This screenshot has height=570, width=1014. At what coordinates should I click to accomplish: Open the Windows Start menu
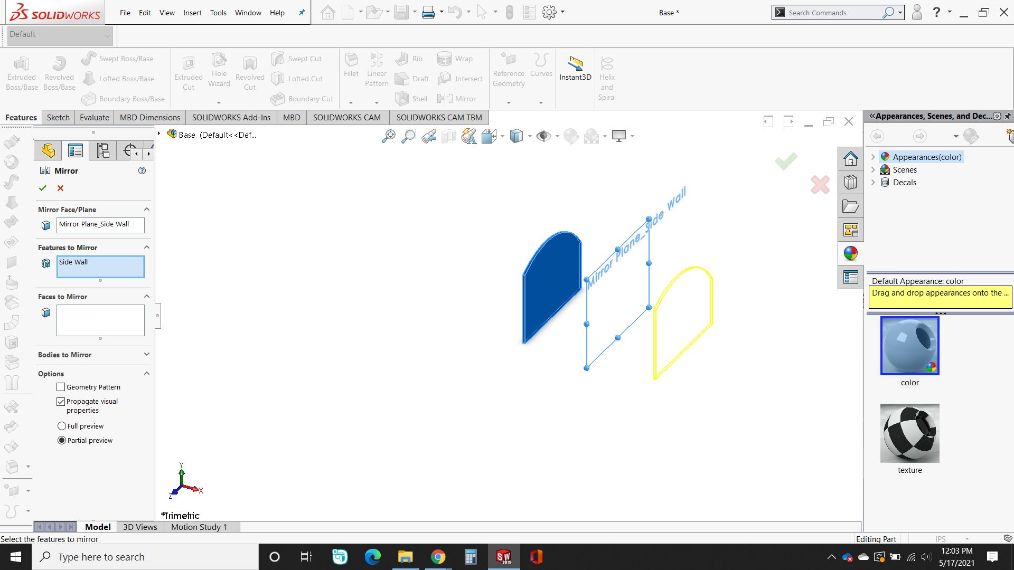(15, 557)
